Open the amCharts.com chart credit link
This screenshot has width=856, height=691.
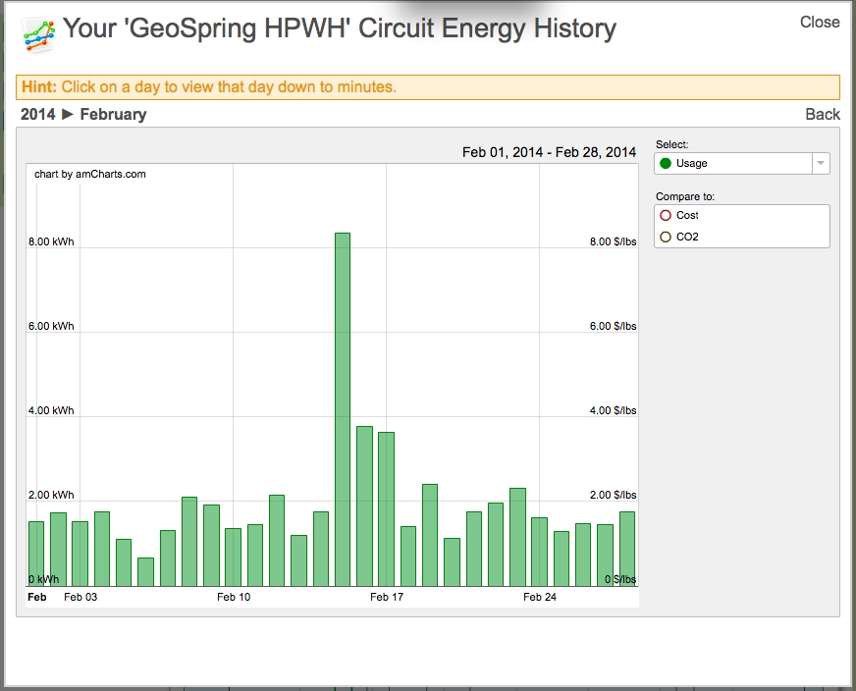point(90,175)
